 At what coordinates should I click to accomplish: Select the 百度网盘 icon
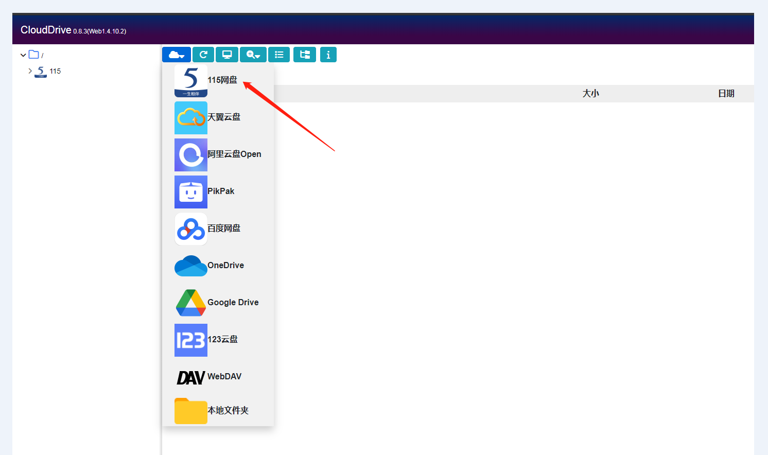click(191, 229)
